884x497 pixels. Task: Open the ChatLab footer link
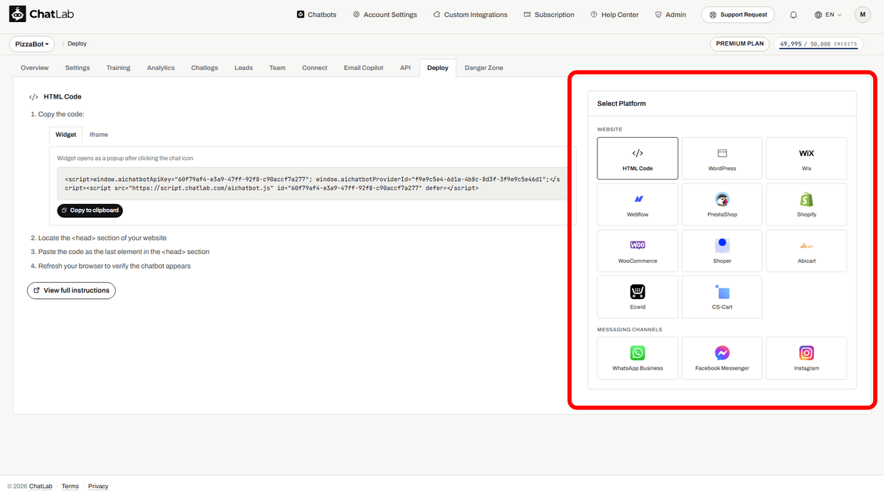(x=41, y=487)
